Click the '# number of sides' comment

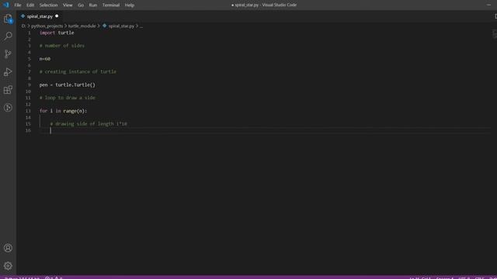tap(62, 46)
